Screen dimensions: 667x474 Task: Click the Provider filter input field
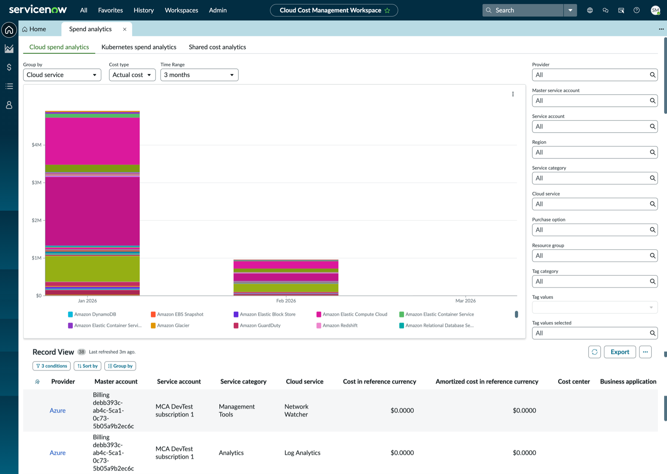pyautogui.click(x=595, y=75)
